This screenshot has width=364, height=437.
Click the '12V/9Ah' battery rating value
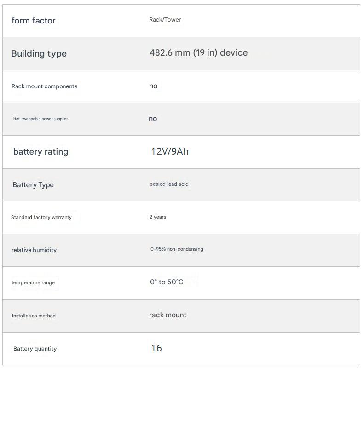(x=170, y=151)
